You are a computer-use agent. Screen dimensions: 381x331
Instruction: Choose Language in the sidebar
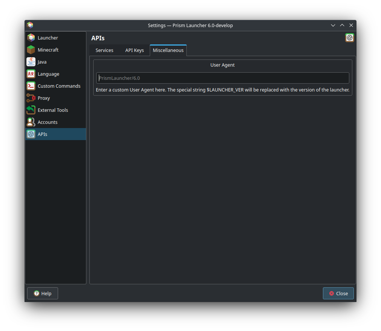tap(56, 74)
